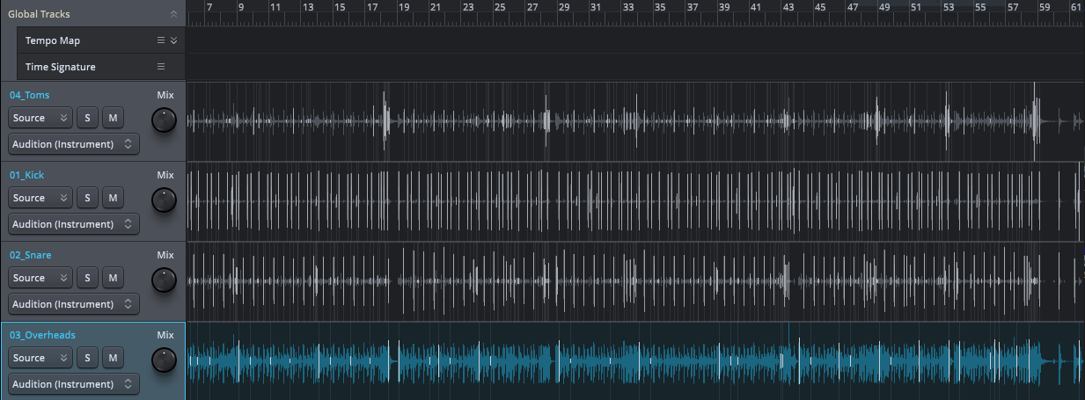Select the 02_Snare track name
This screenshot has height=400, width=1085.
tap(31, 255)
